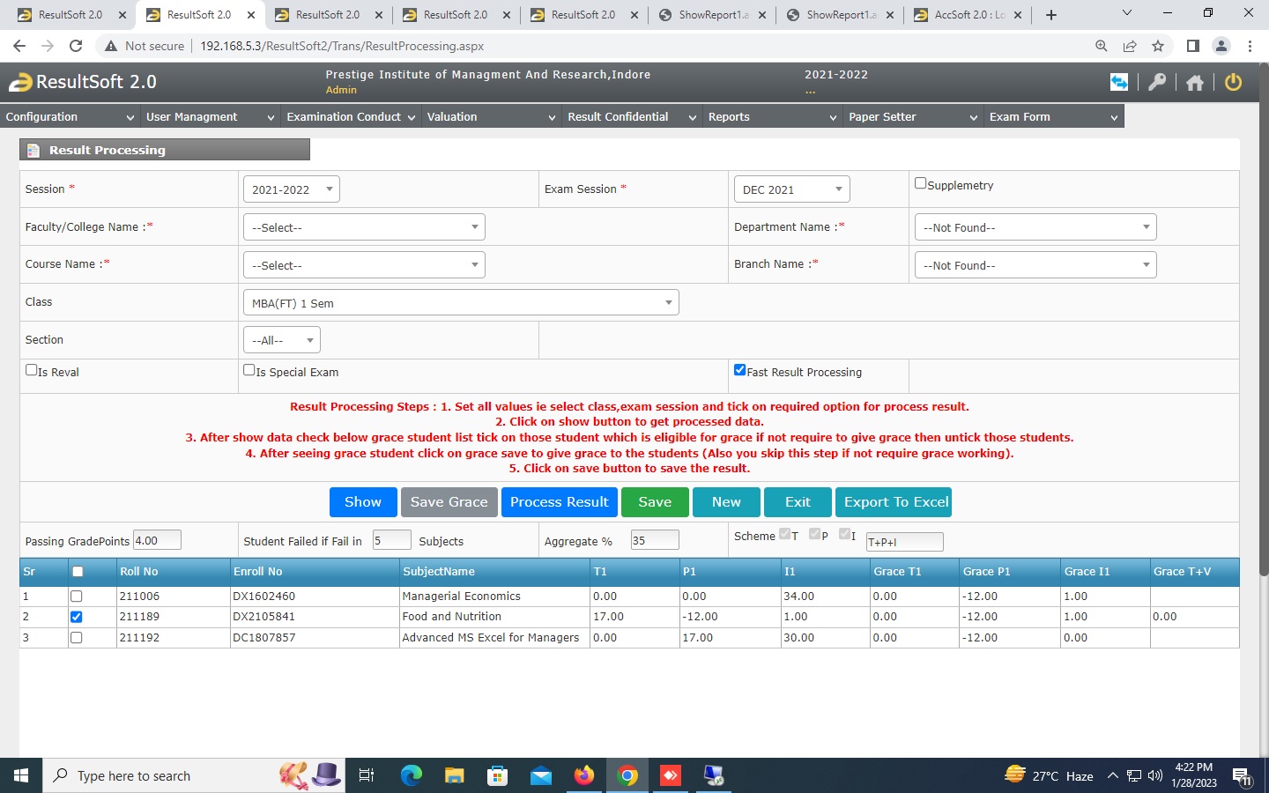Reload the page with refresh icon
1269x793 pixels.
(x=76, y=46)
